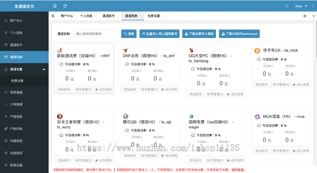
Task: Click the 快手免CK channel logo icon
Action: [257, 51]
